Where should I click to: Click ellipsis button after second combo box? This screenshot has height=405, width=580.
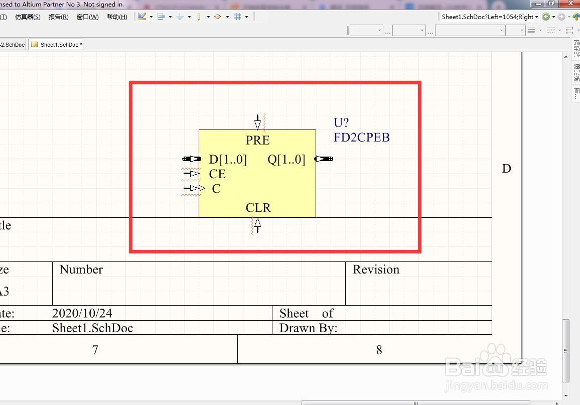(x=430, y=33)
